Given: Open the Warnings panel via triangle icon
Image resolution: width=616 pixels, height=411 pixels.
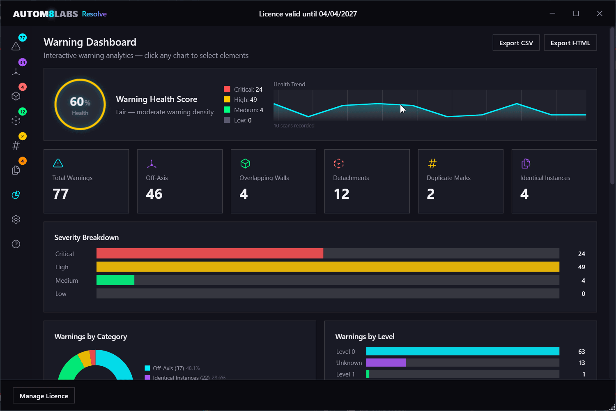Looking at the screenshot, I should coord(16,46).
